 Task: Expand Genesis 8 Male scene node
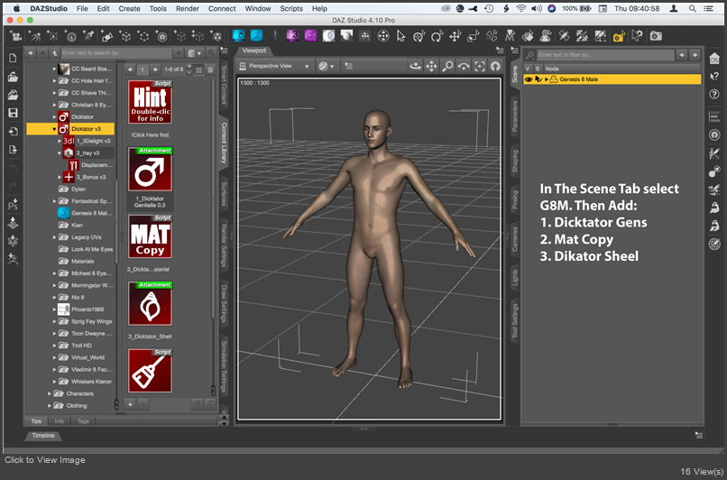[547, 79]
